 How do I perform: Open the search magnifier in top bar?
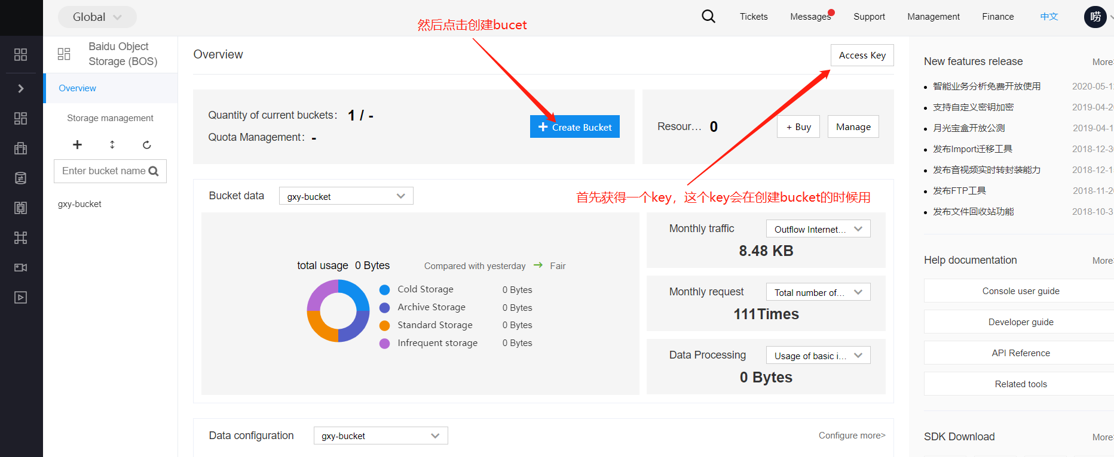pyautogui.click(x=708, y=16)
